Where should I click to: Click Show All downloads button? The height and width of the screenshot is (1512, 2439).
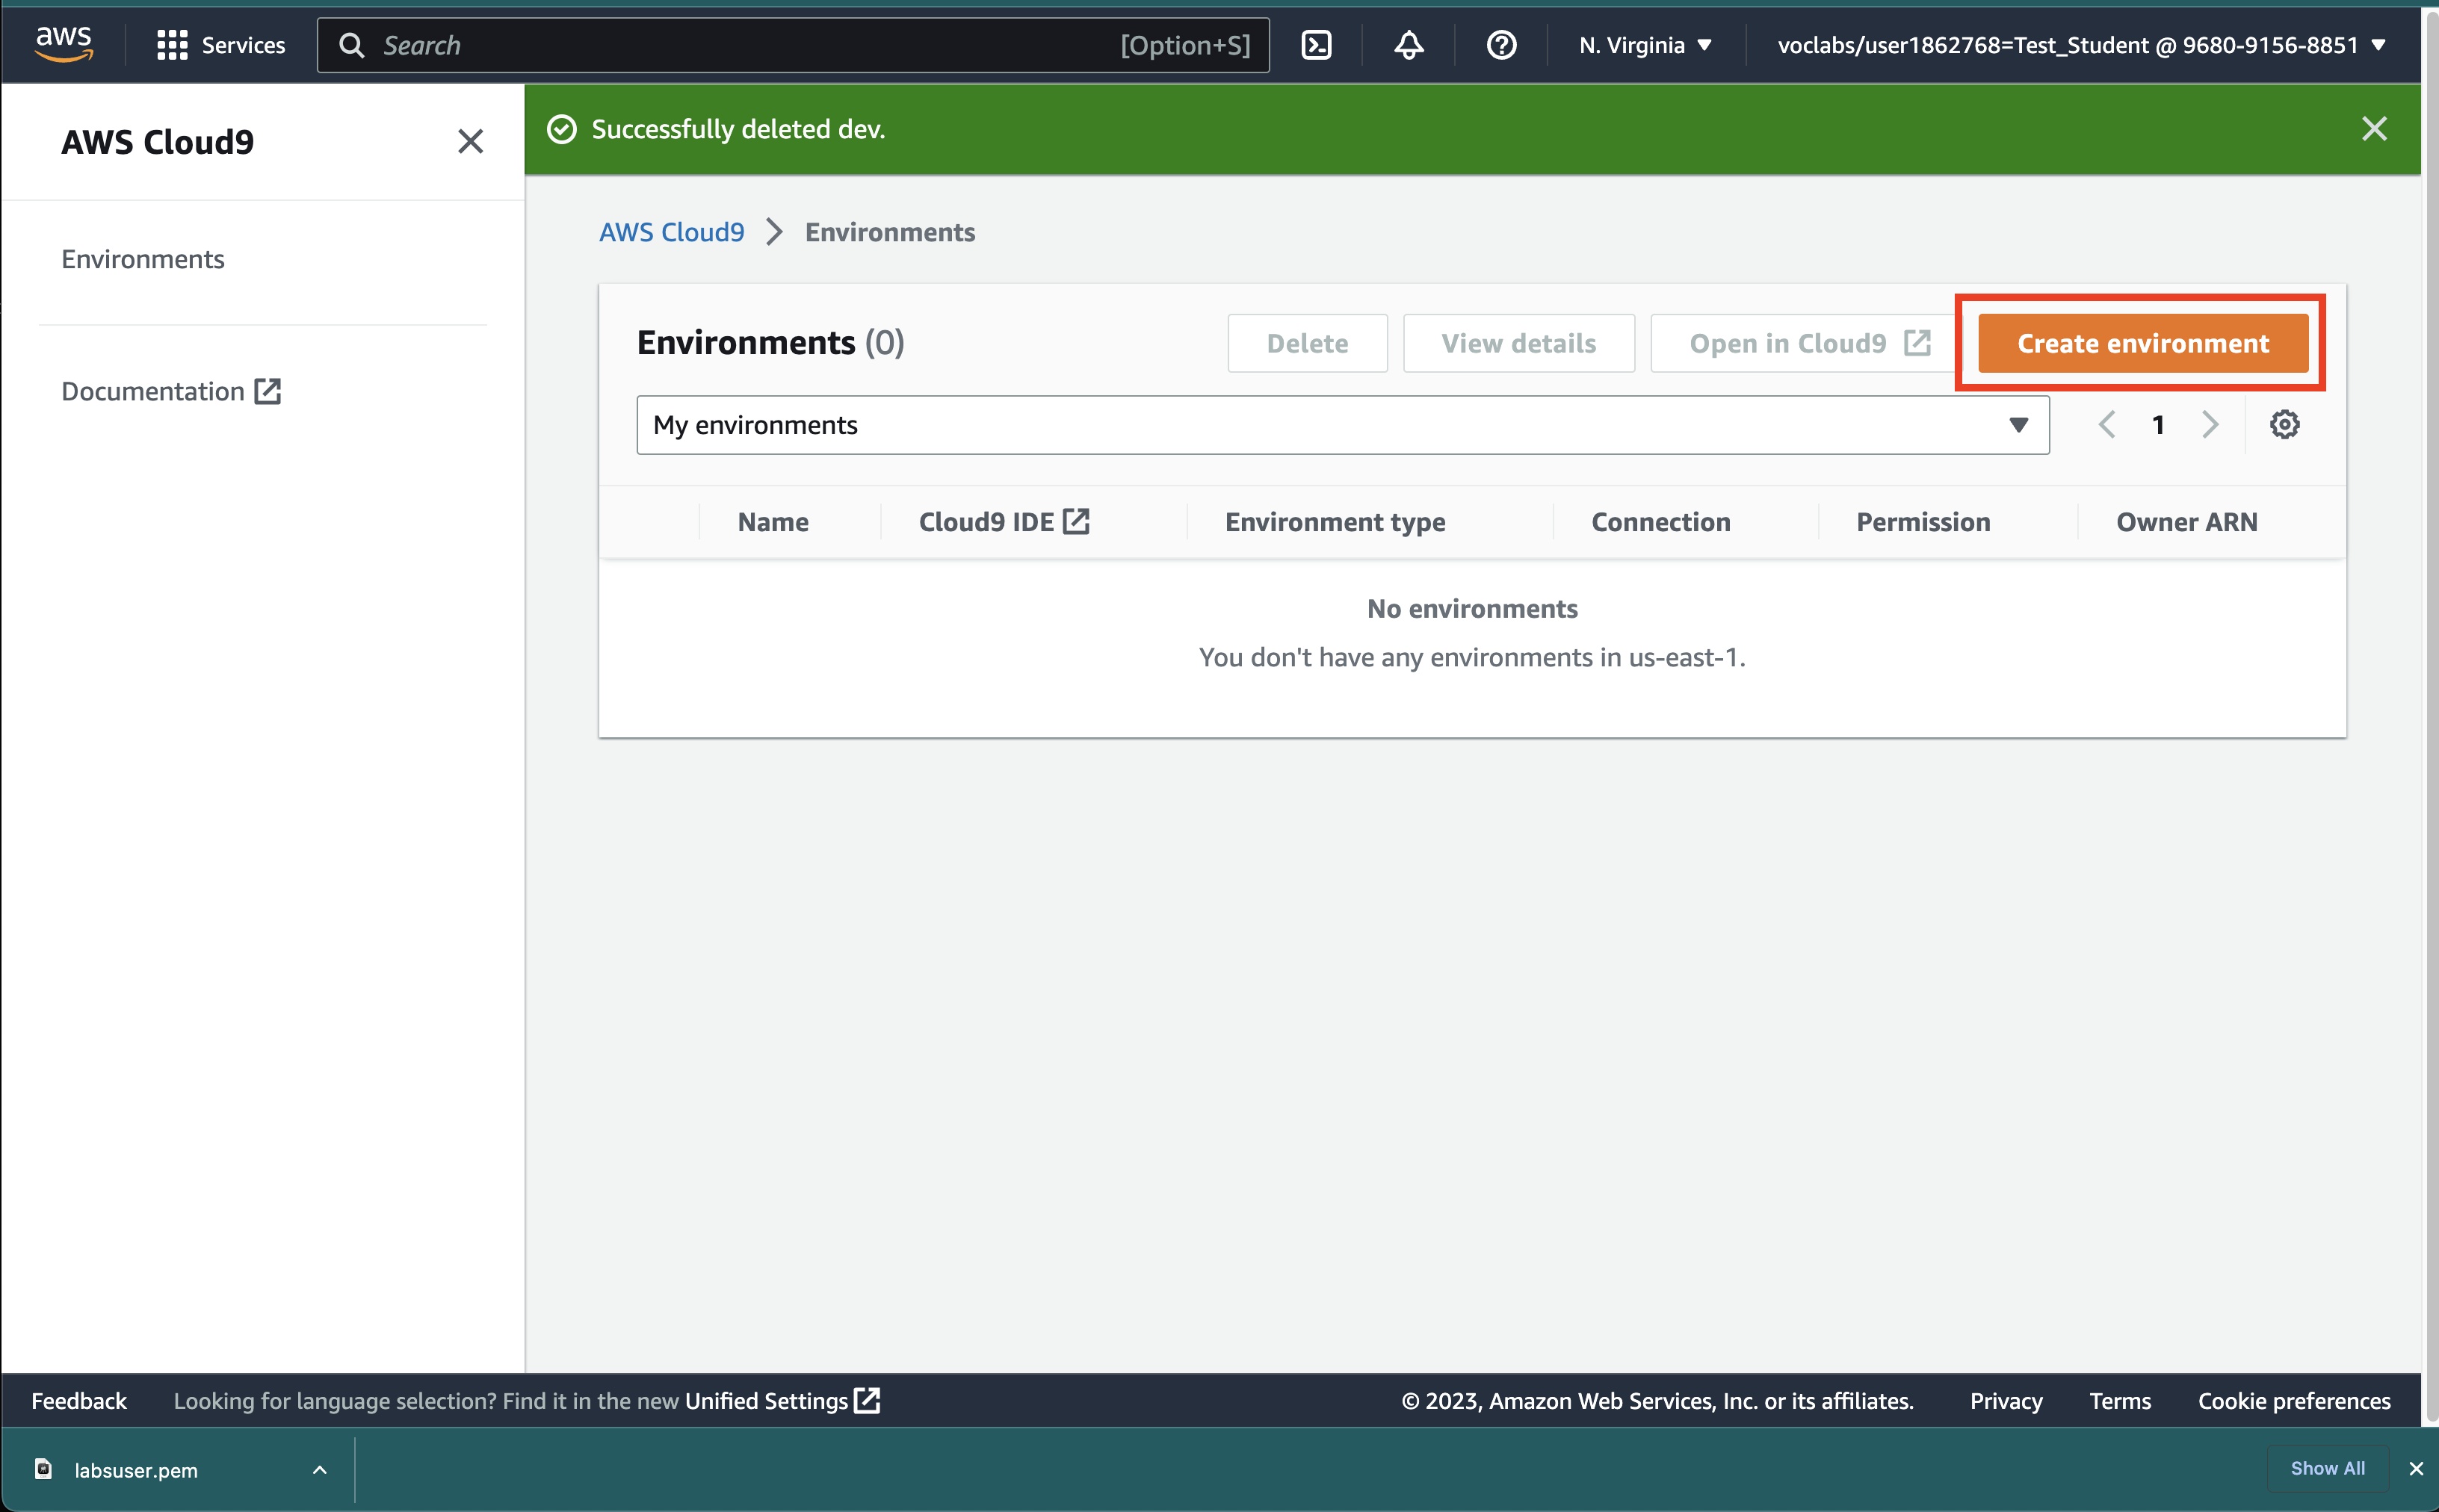click(x=2327, y=1468)
